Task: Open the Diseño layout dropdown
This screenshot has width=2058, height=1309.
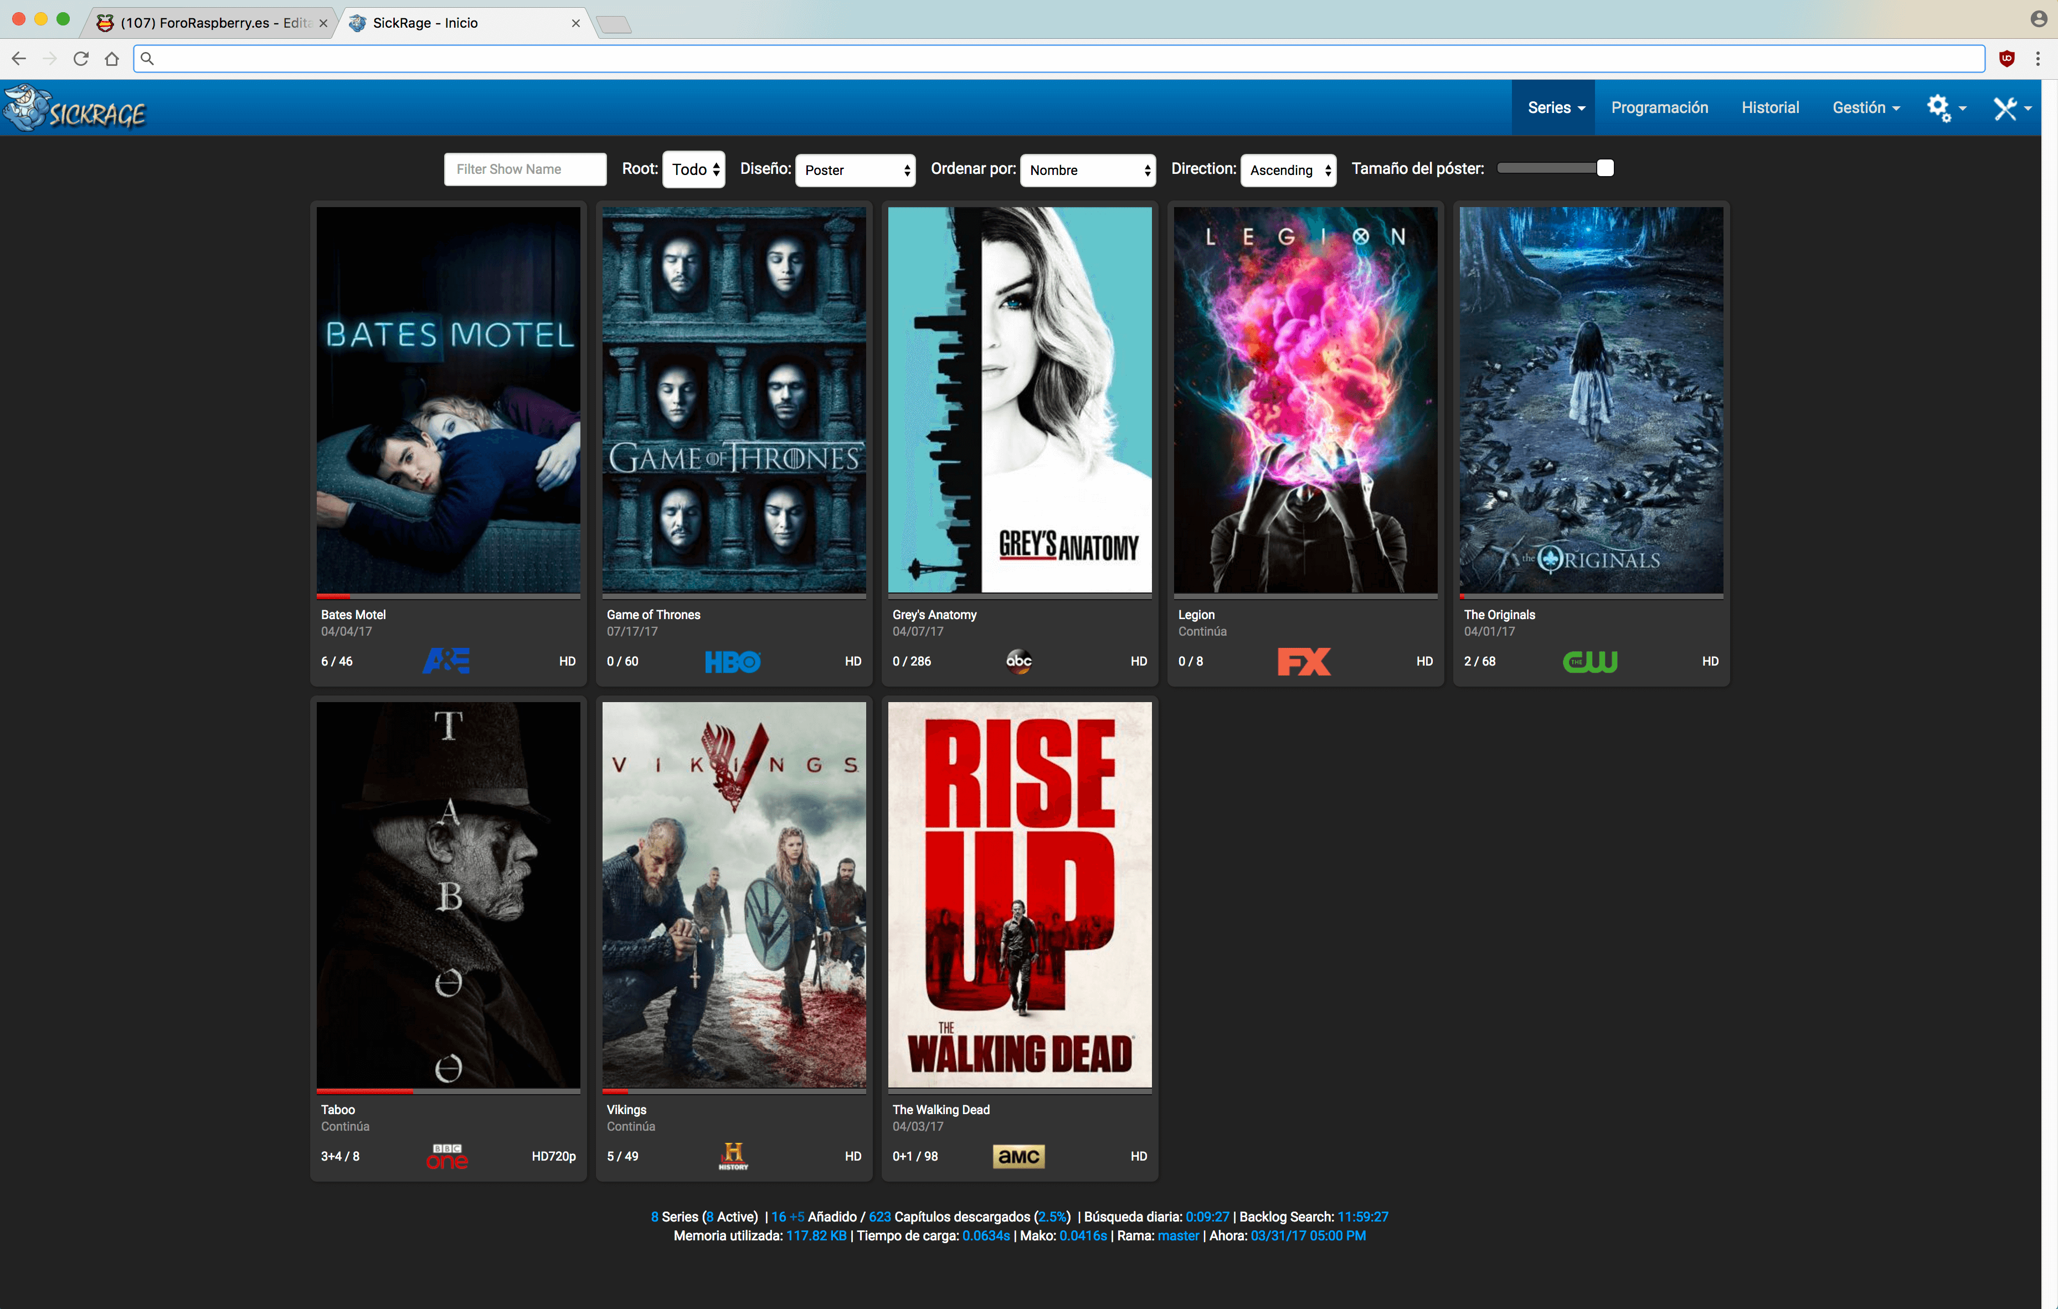Action: (x=855, y=170)
